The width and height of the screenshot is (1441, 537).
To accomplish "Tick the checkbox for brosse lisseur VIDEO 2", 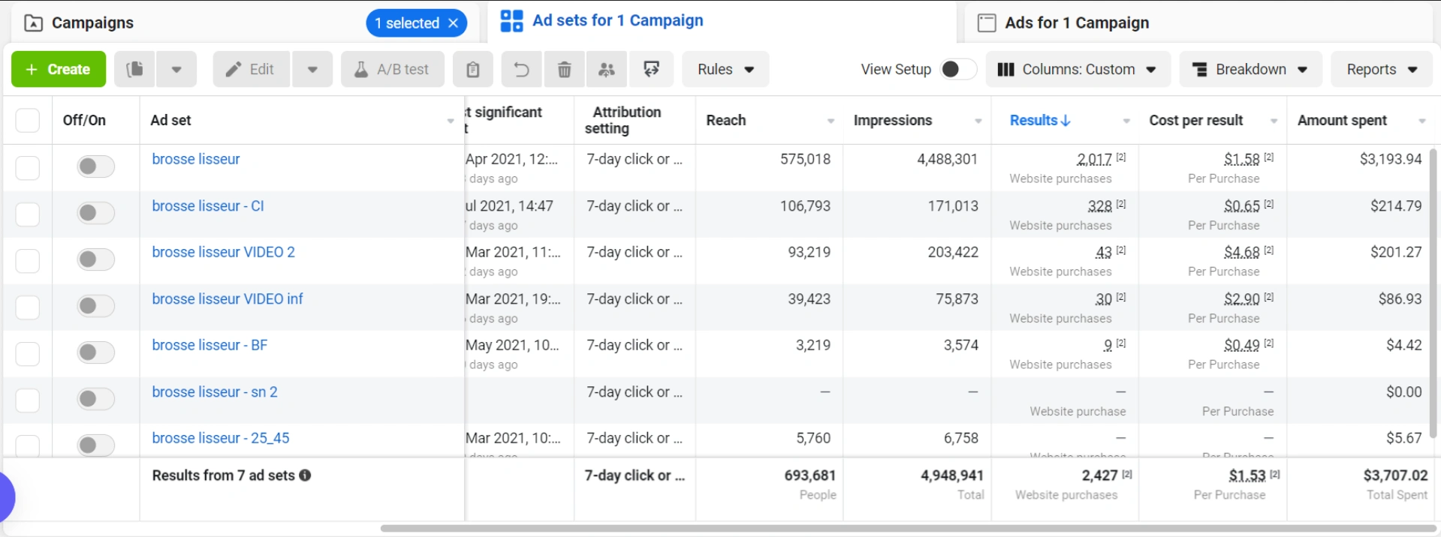I will [x=28, y=260].
